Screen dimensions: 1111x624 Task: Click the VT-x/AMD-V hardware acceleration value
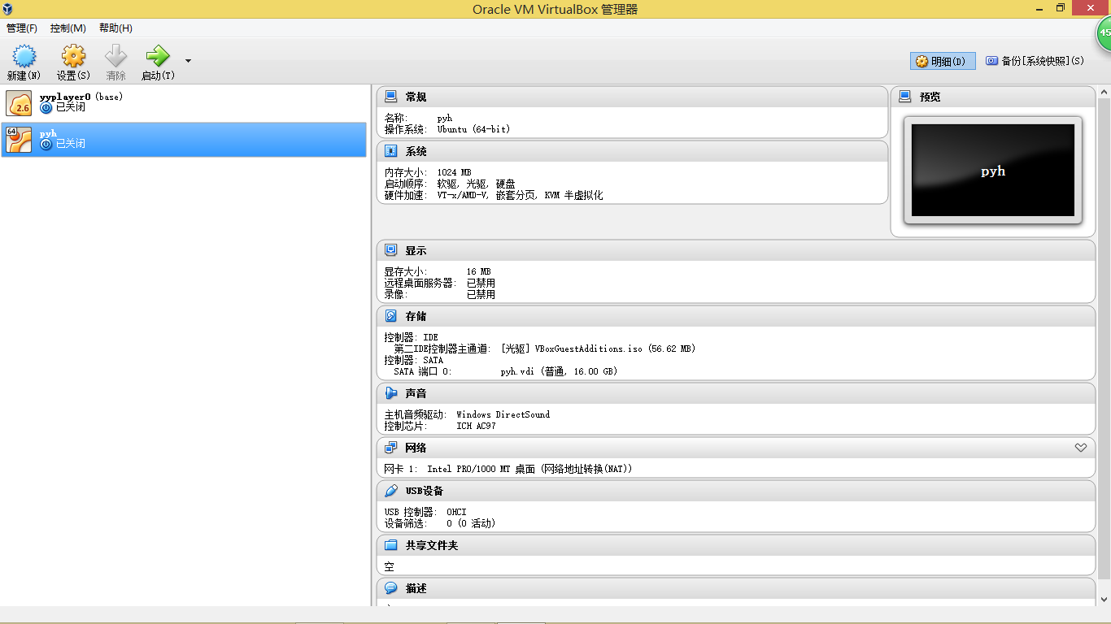pyautogui.click(x=520, y=195)
